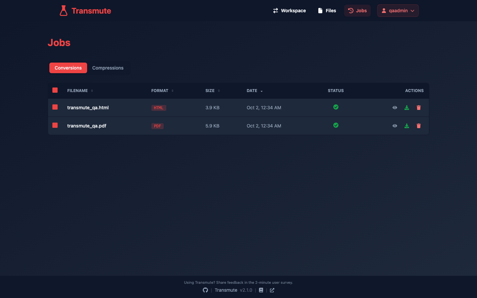Screen dimensions: 477x298
Task: Click the PDF format badge
Action: pos(157,126)
